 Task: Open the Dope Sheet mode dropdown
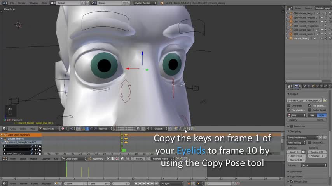pyautogui.click(x=74, y=159)
